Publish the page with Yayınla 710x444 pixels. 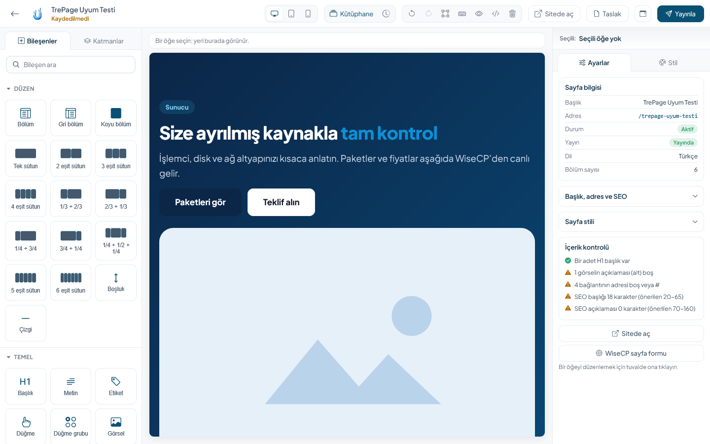[680, 14]
